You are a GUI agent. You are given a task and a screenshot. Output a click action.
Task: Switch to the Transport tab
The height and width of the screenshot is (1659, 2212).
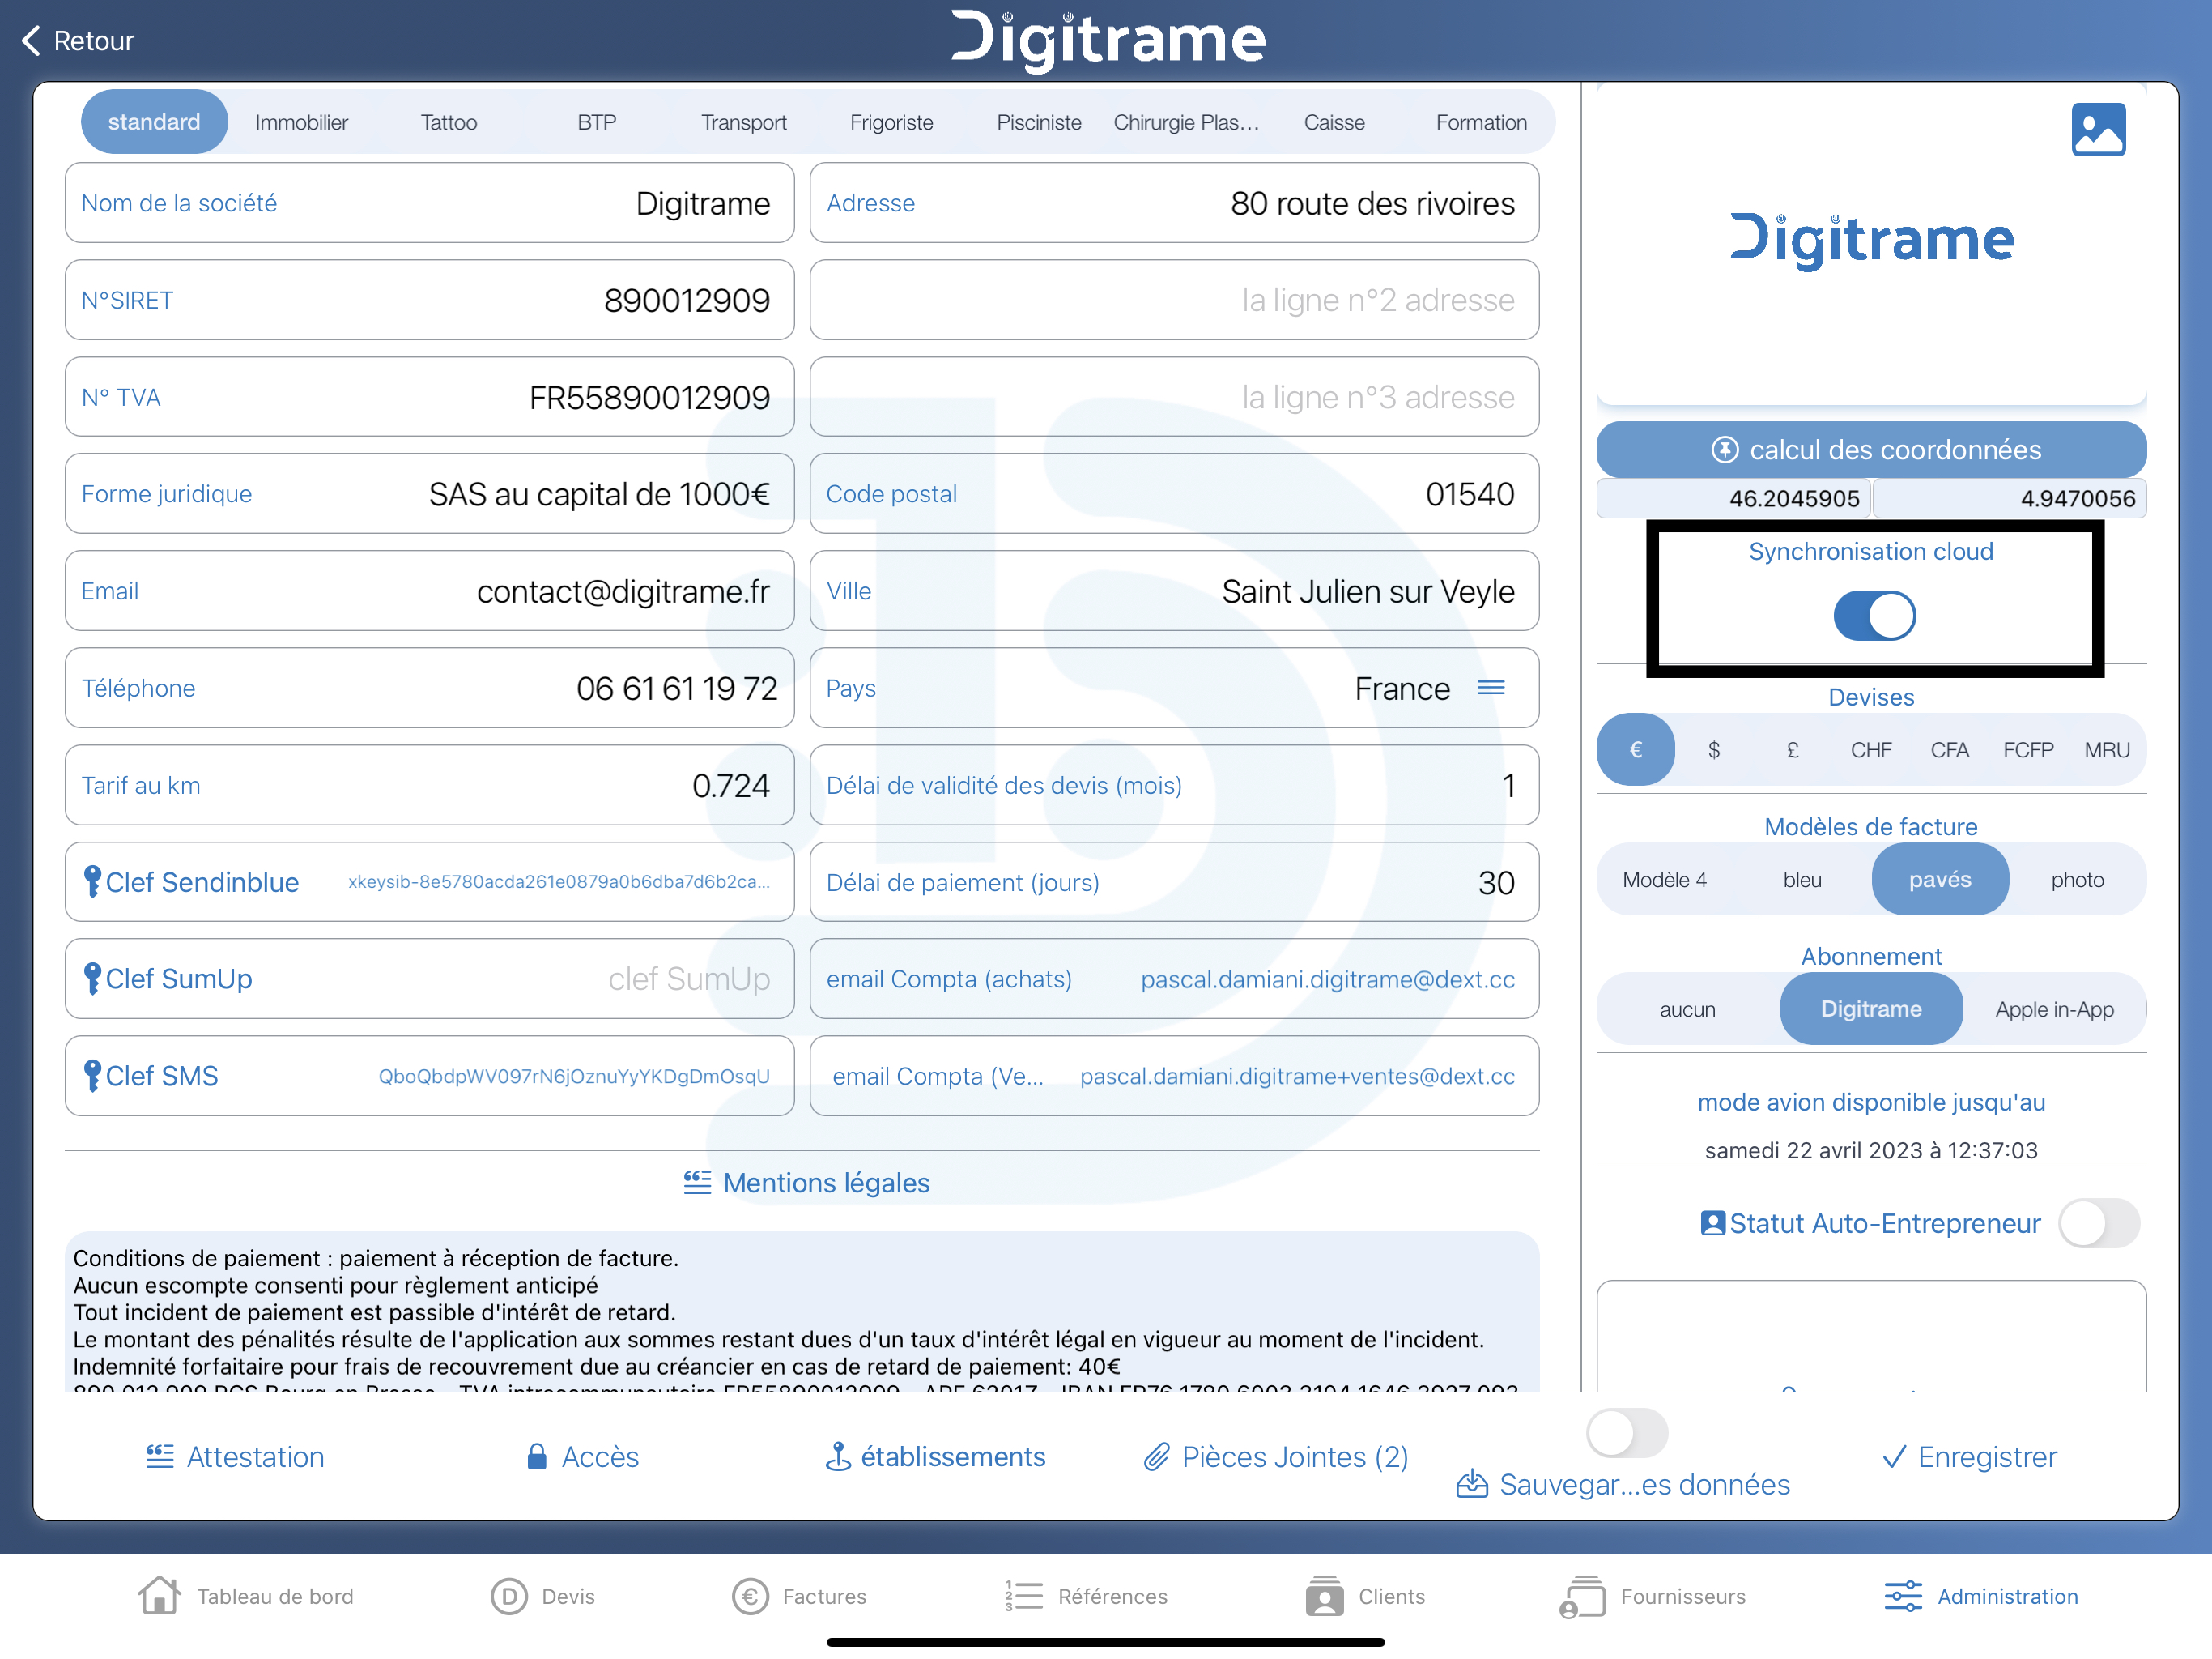click(x=744, y=122)
